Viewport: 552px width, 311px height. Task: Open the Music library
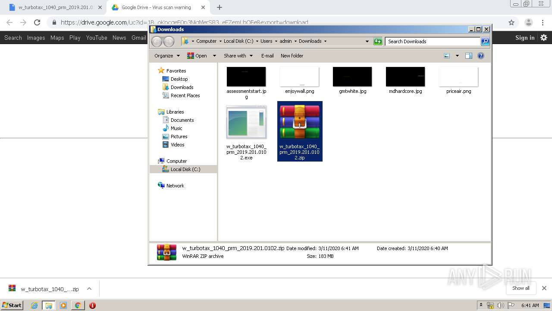pyautogui.click(x=172, y=128)
